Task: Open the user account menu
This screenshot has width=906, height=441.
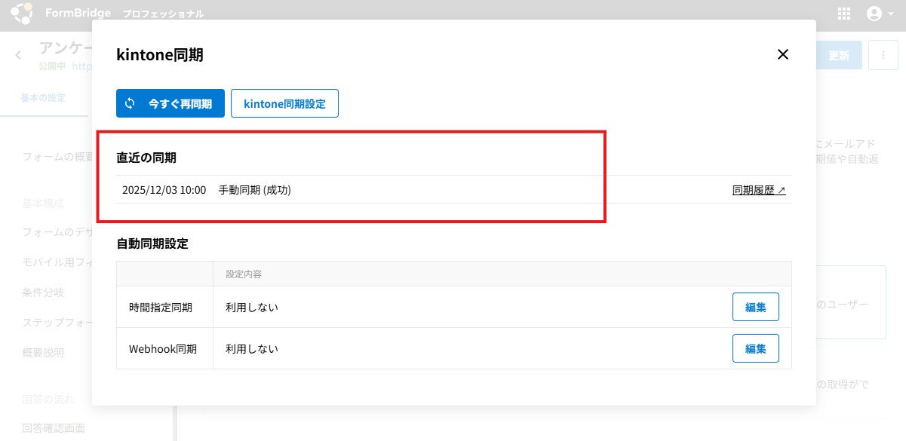Action: pos(880,14)
